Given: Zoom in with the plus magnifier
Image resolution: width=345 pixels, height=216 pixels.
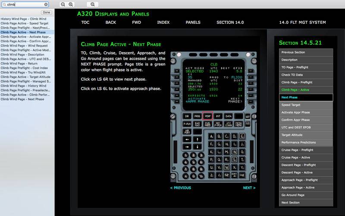Looking at the screenshot, I should (71, 4).
